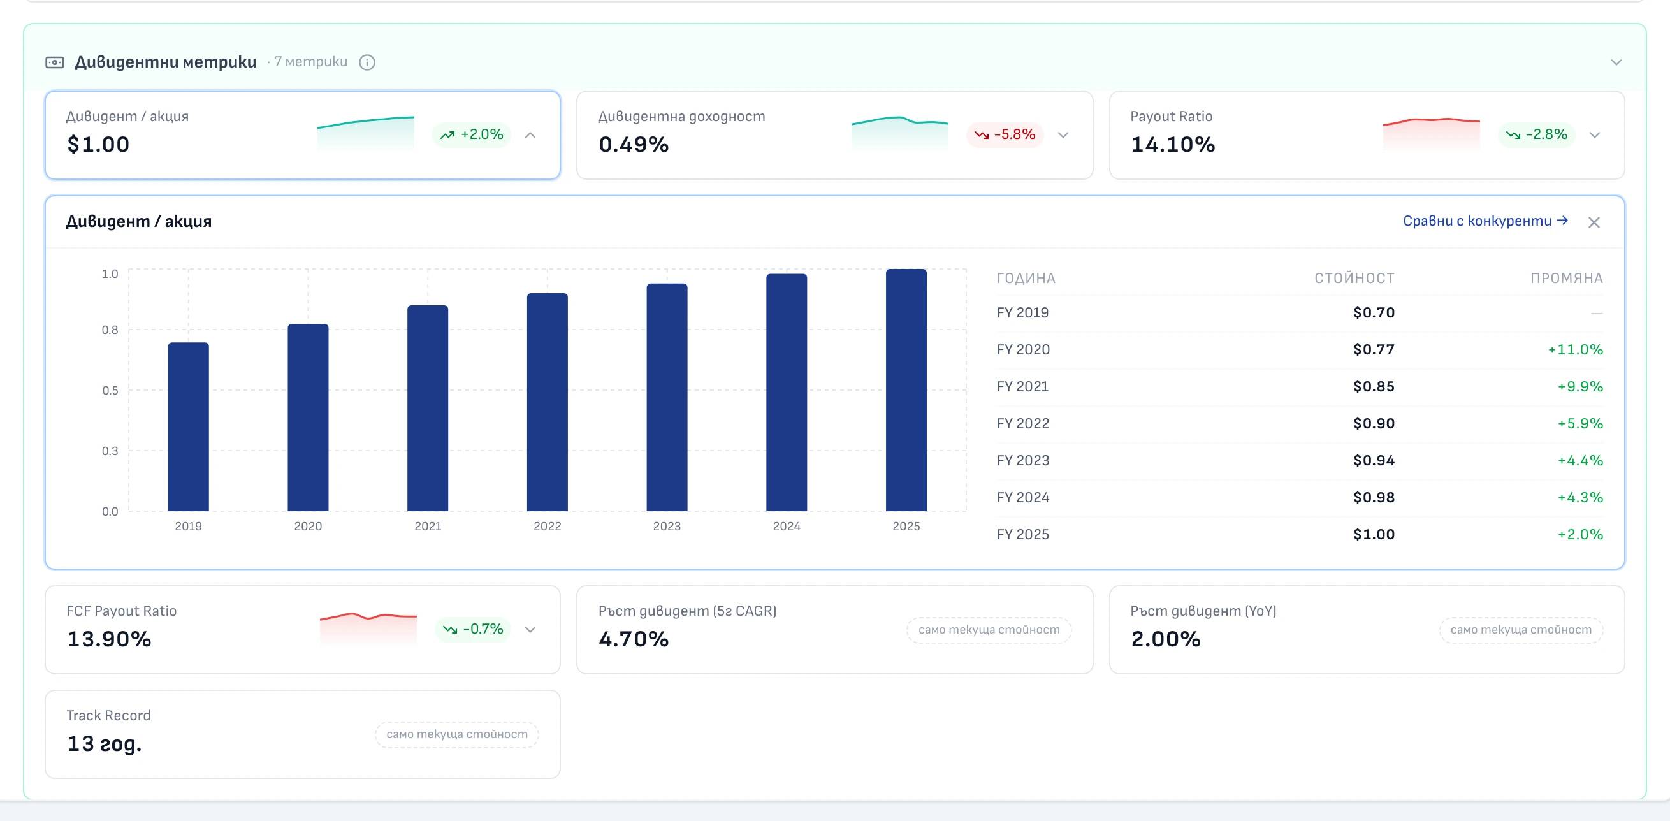The image size is (1670, 821).
Task: Click the 2019 bar in the chart
Action: pos(189,426)
